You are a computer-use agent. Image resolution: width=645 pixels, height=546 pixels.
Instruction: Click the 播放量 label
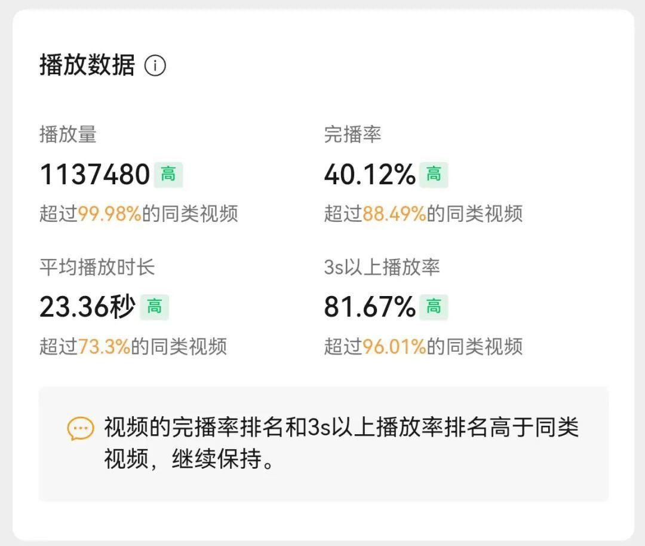click(x=68, y=135)
